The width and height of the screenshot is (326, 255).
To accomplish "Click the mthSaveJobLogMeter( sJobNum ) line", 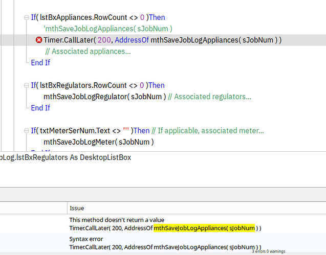I will pos(99,142).
